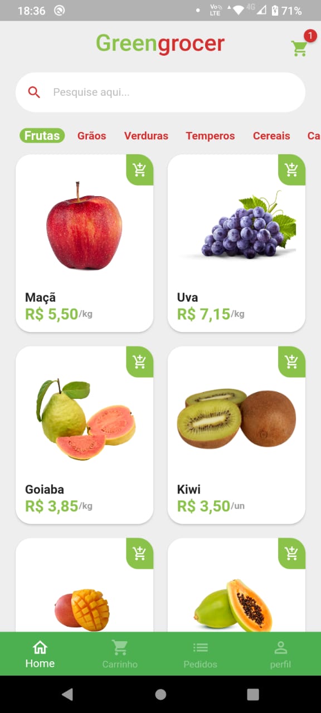
Task: Switch to the Verduras category
Action: (146, 135)
